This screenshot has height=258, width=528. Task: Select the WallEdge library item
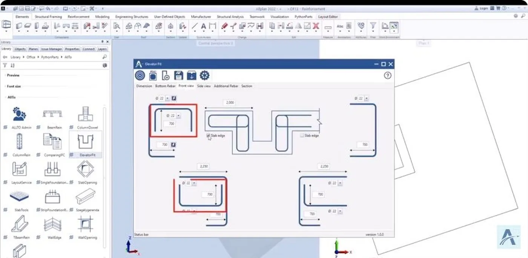tap(52, 227)
